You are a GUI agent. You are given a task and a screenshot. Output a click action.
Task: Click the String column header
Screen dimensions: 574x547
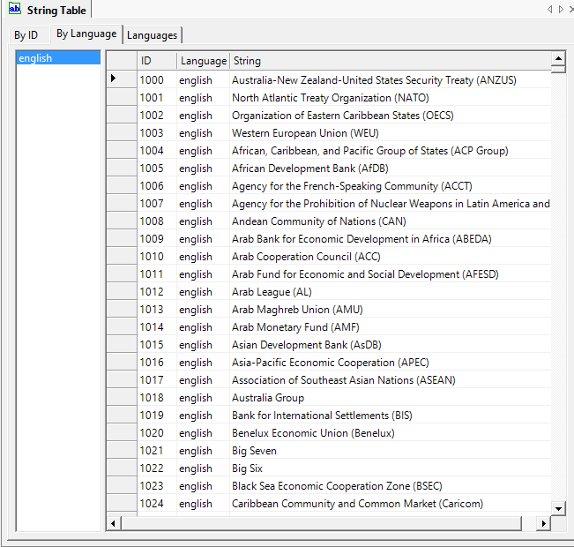coord(391,61)
